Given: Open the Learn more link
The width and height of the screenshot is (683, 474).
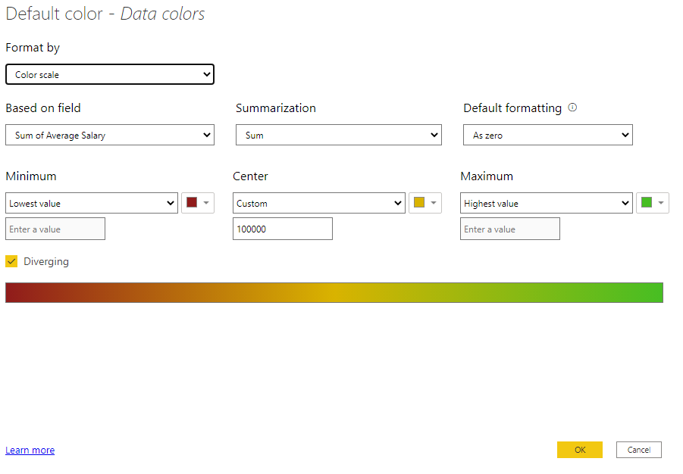Looking at the screenshot, I should (30, 450).
